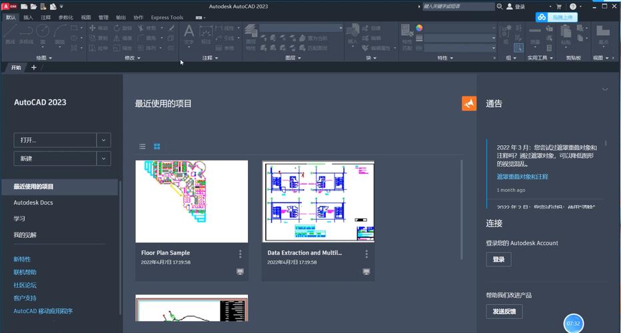Screen dimensions: 621x333
Task: Click the open file icon in quick access toolbar
Action: coord(33,6)
